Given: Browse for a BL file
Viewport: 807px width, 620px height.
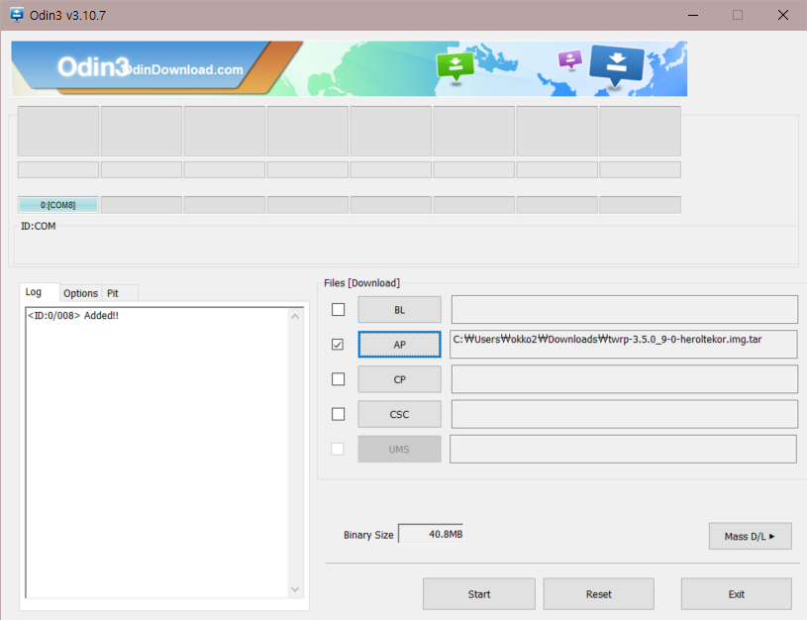Looking at the screenshot, I should point(399,309).
